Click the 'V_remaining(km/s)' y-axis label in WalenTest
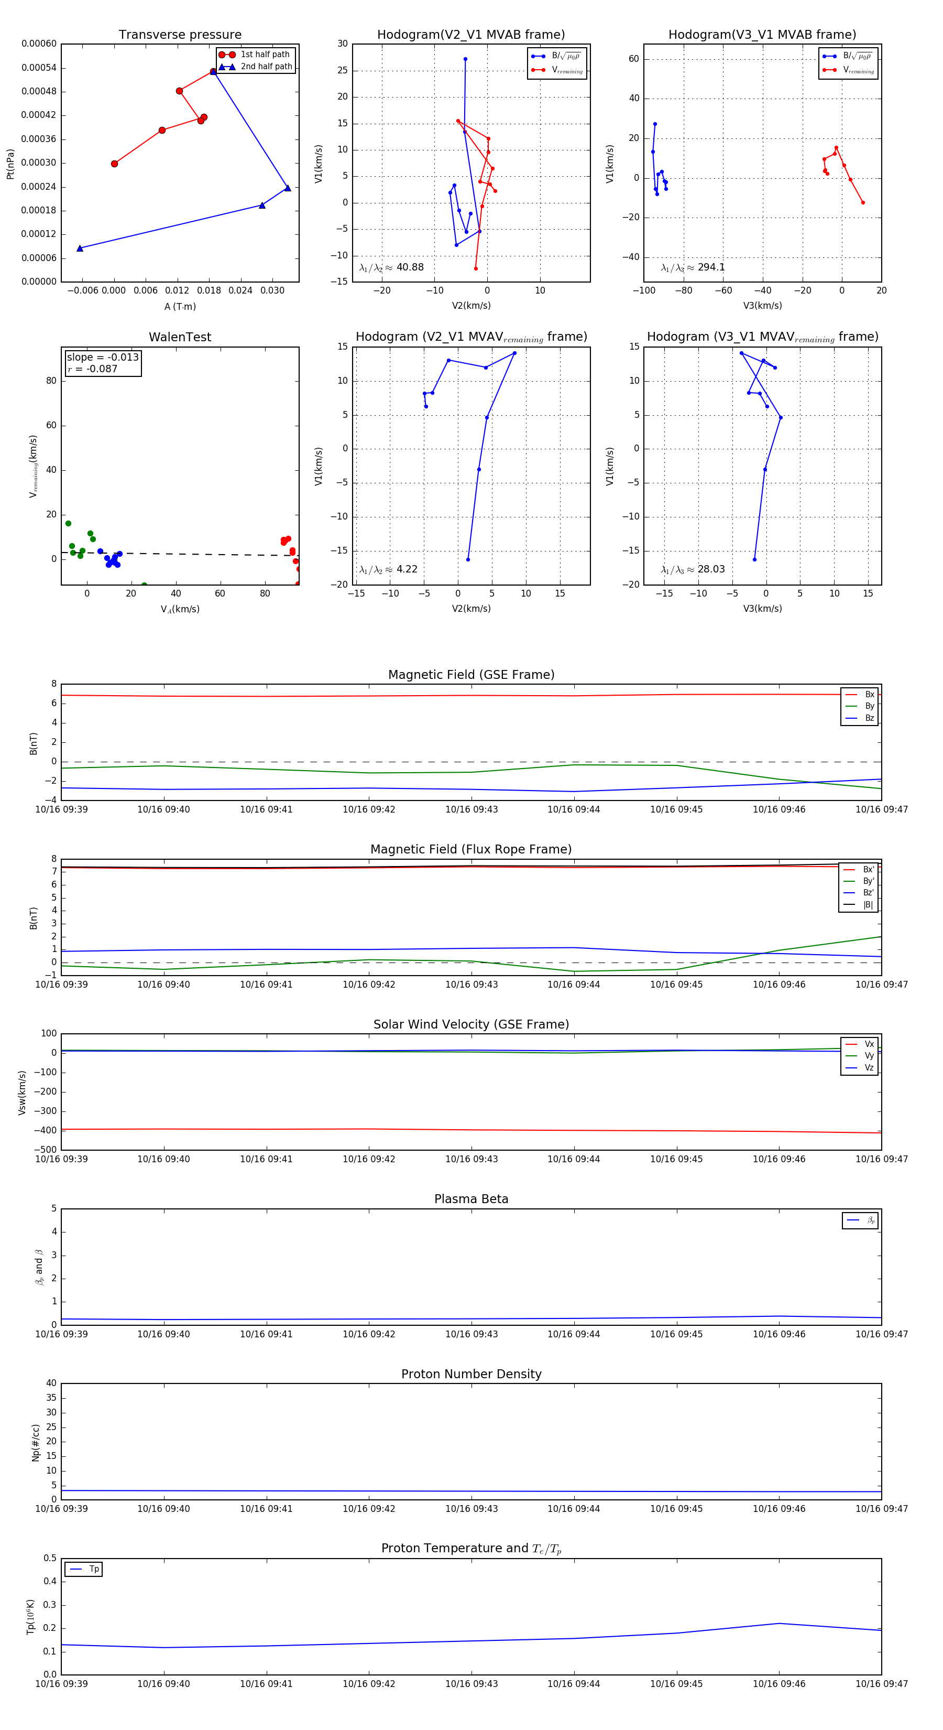 coord(33,466)
